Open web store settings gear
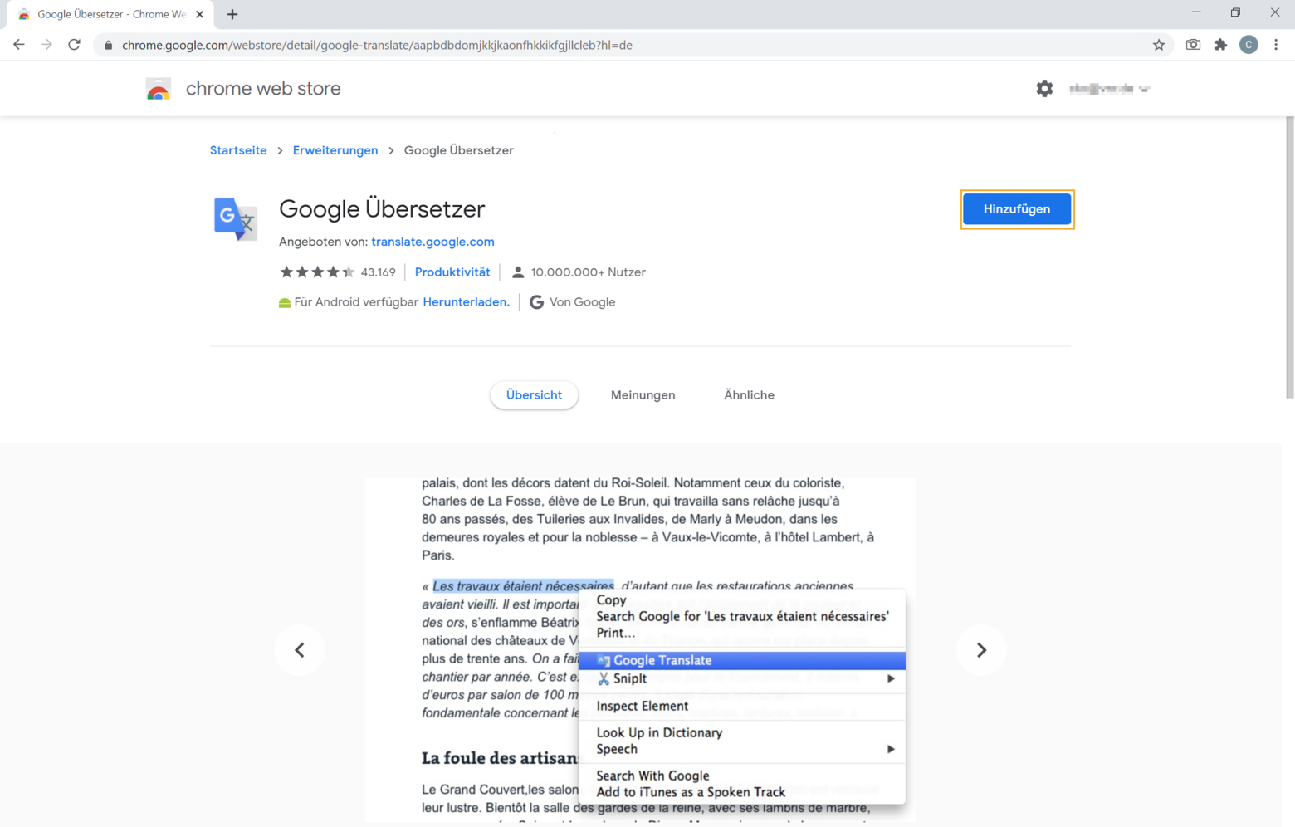 click(x=1044, y=88)
